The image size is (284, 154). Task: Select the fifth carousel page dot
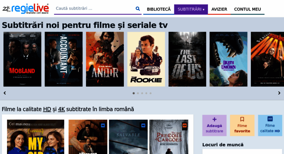pos(151,93)
